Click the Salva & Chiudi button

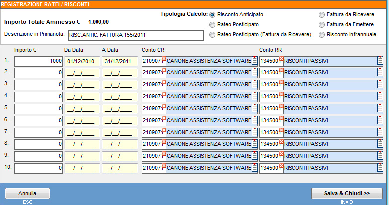coord(347,193)
